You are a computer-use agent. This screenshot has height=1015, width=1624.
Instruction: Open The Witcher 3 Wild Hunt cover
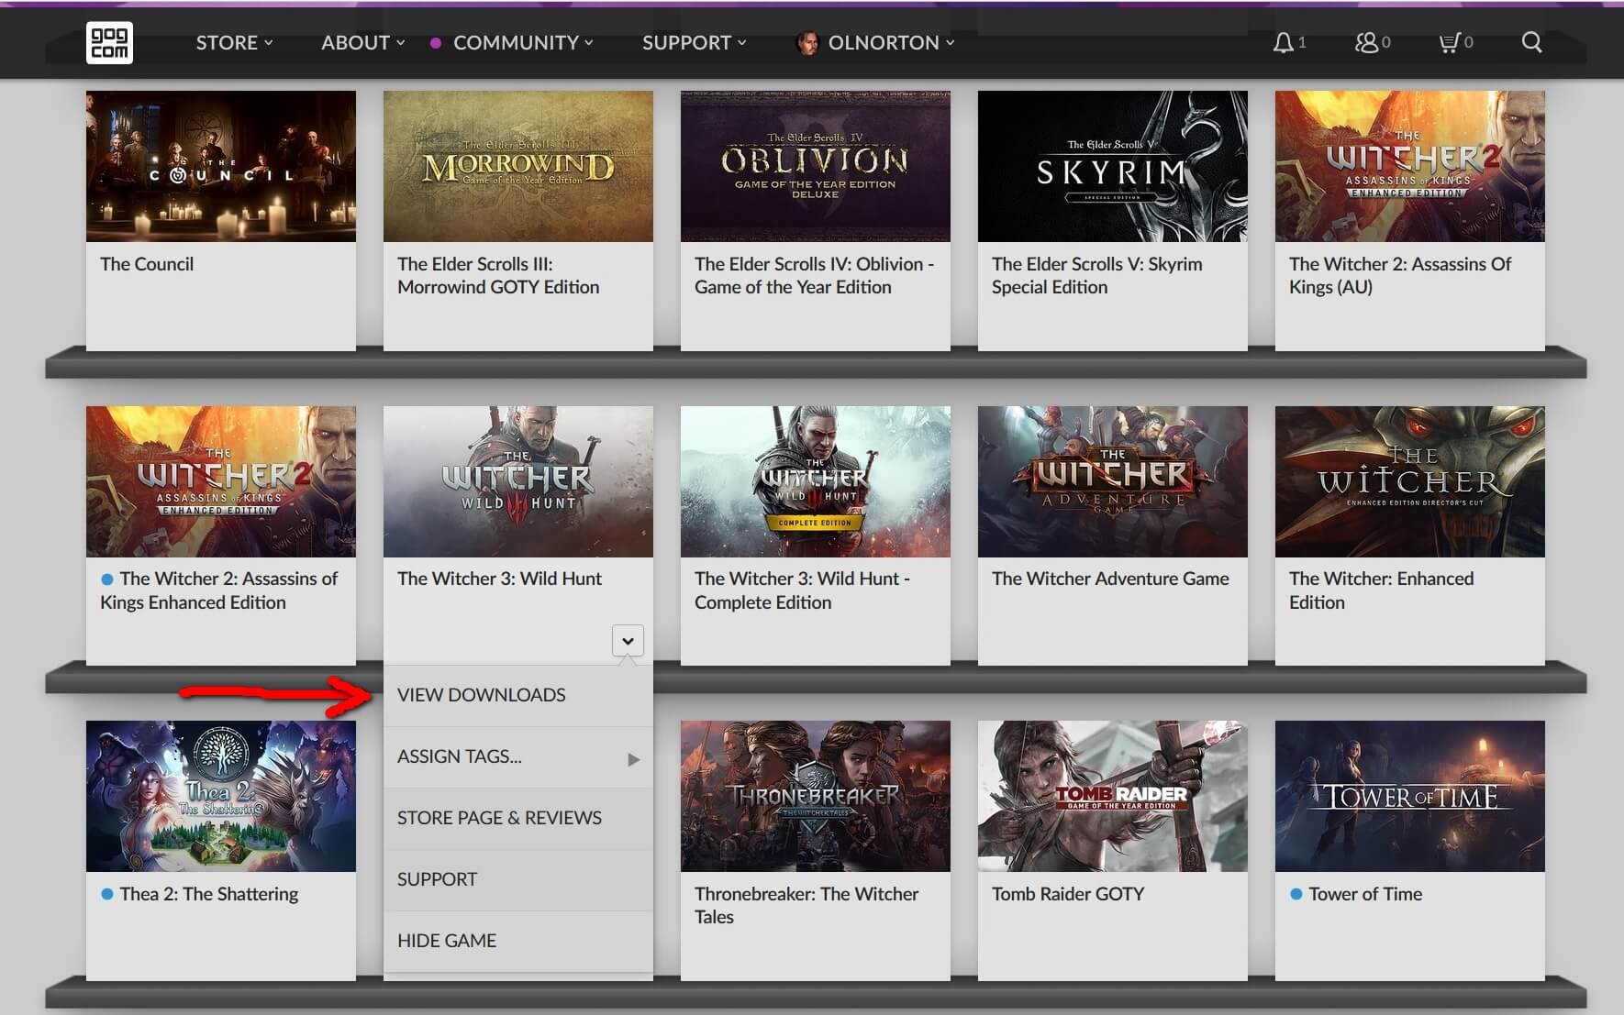pos(518,481)
